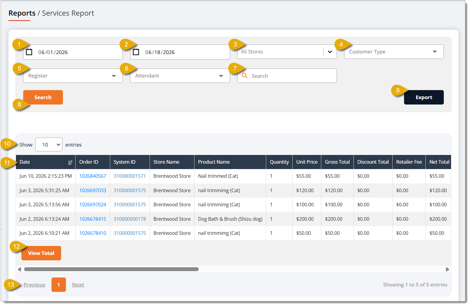Open order 1026678415 link
This screenshot has width=470, height=306.
click(93, 219)
